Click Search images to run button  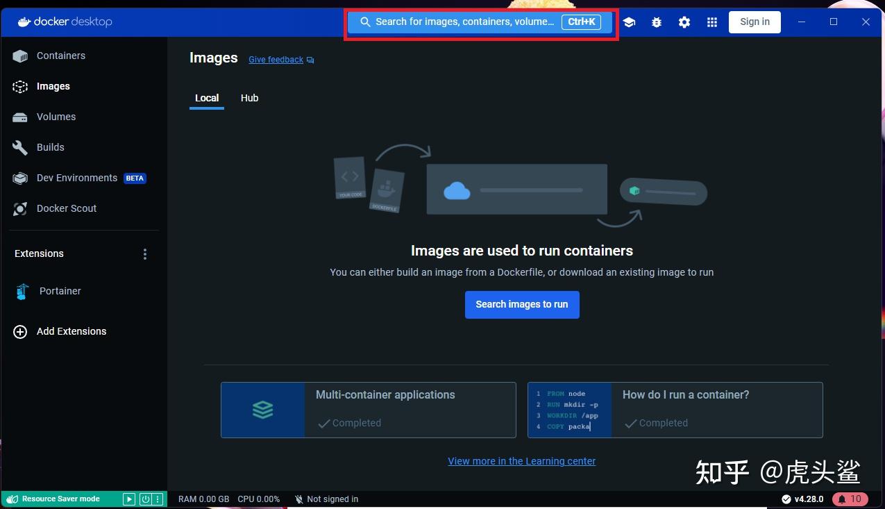(522, 304)
